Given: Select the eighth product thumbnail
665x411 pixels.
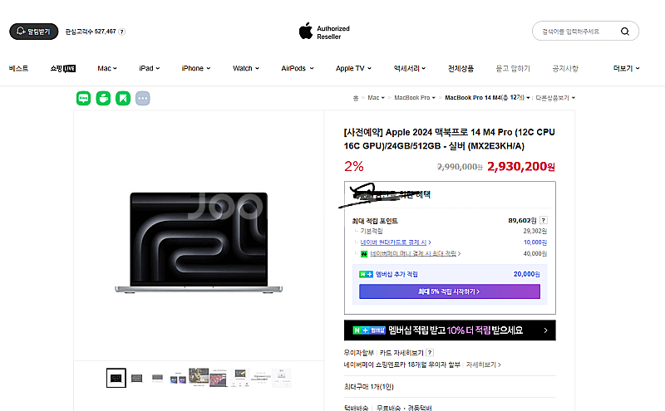Looking at the screenshot, I should [260, 378].
